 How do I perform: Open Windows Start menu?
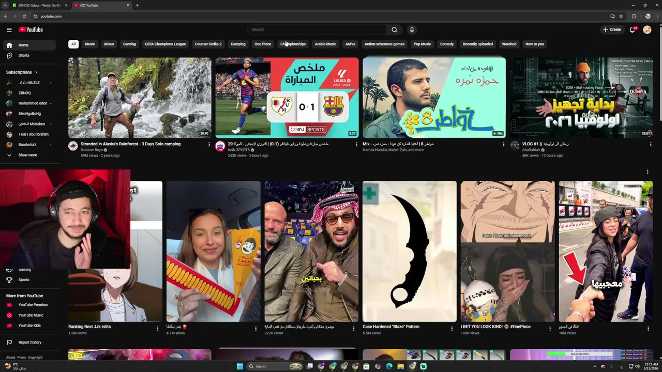(x=239, y=366)
